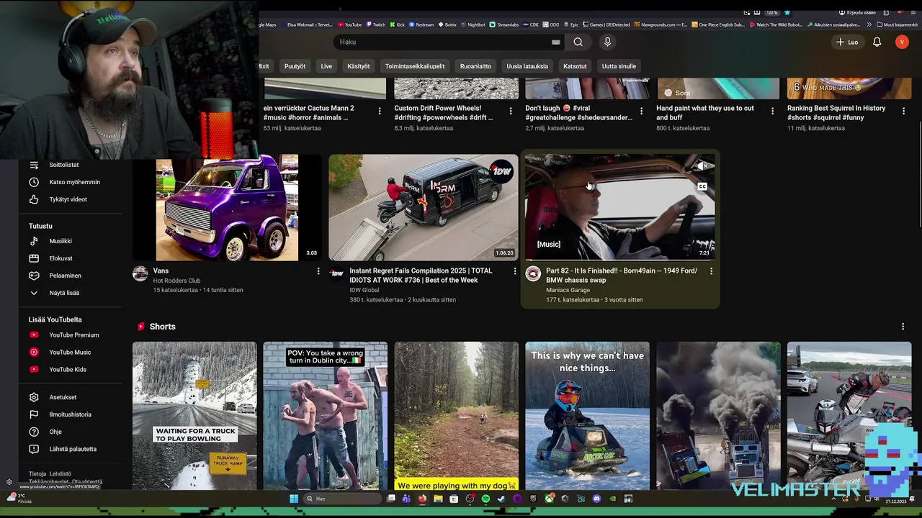Select the Katsotut filter chip

[575, 66]
